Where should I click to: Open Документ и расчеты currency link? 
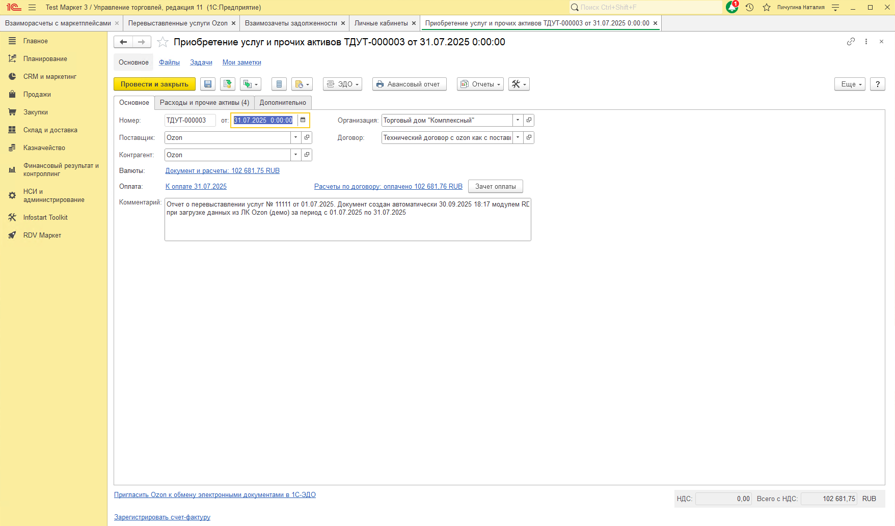tap(223, 170)
